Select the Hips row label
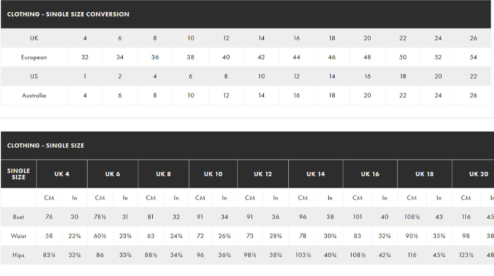The height and width of the screenshot is (276, 494). pos(19,255)
